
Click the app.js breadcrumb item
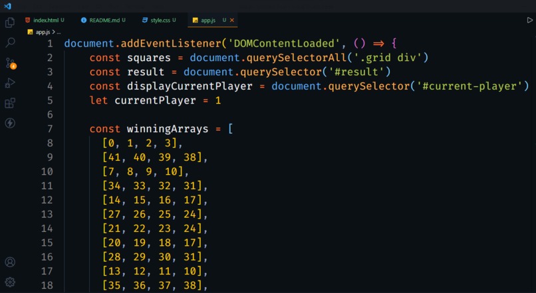pos(43,32)
